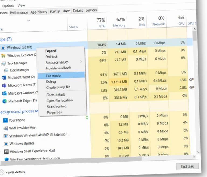Click the 1,171.1 MB memory cell
This screenshot has height=177, width=207.
click(119, 82)
